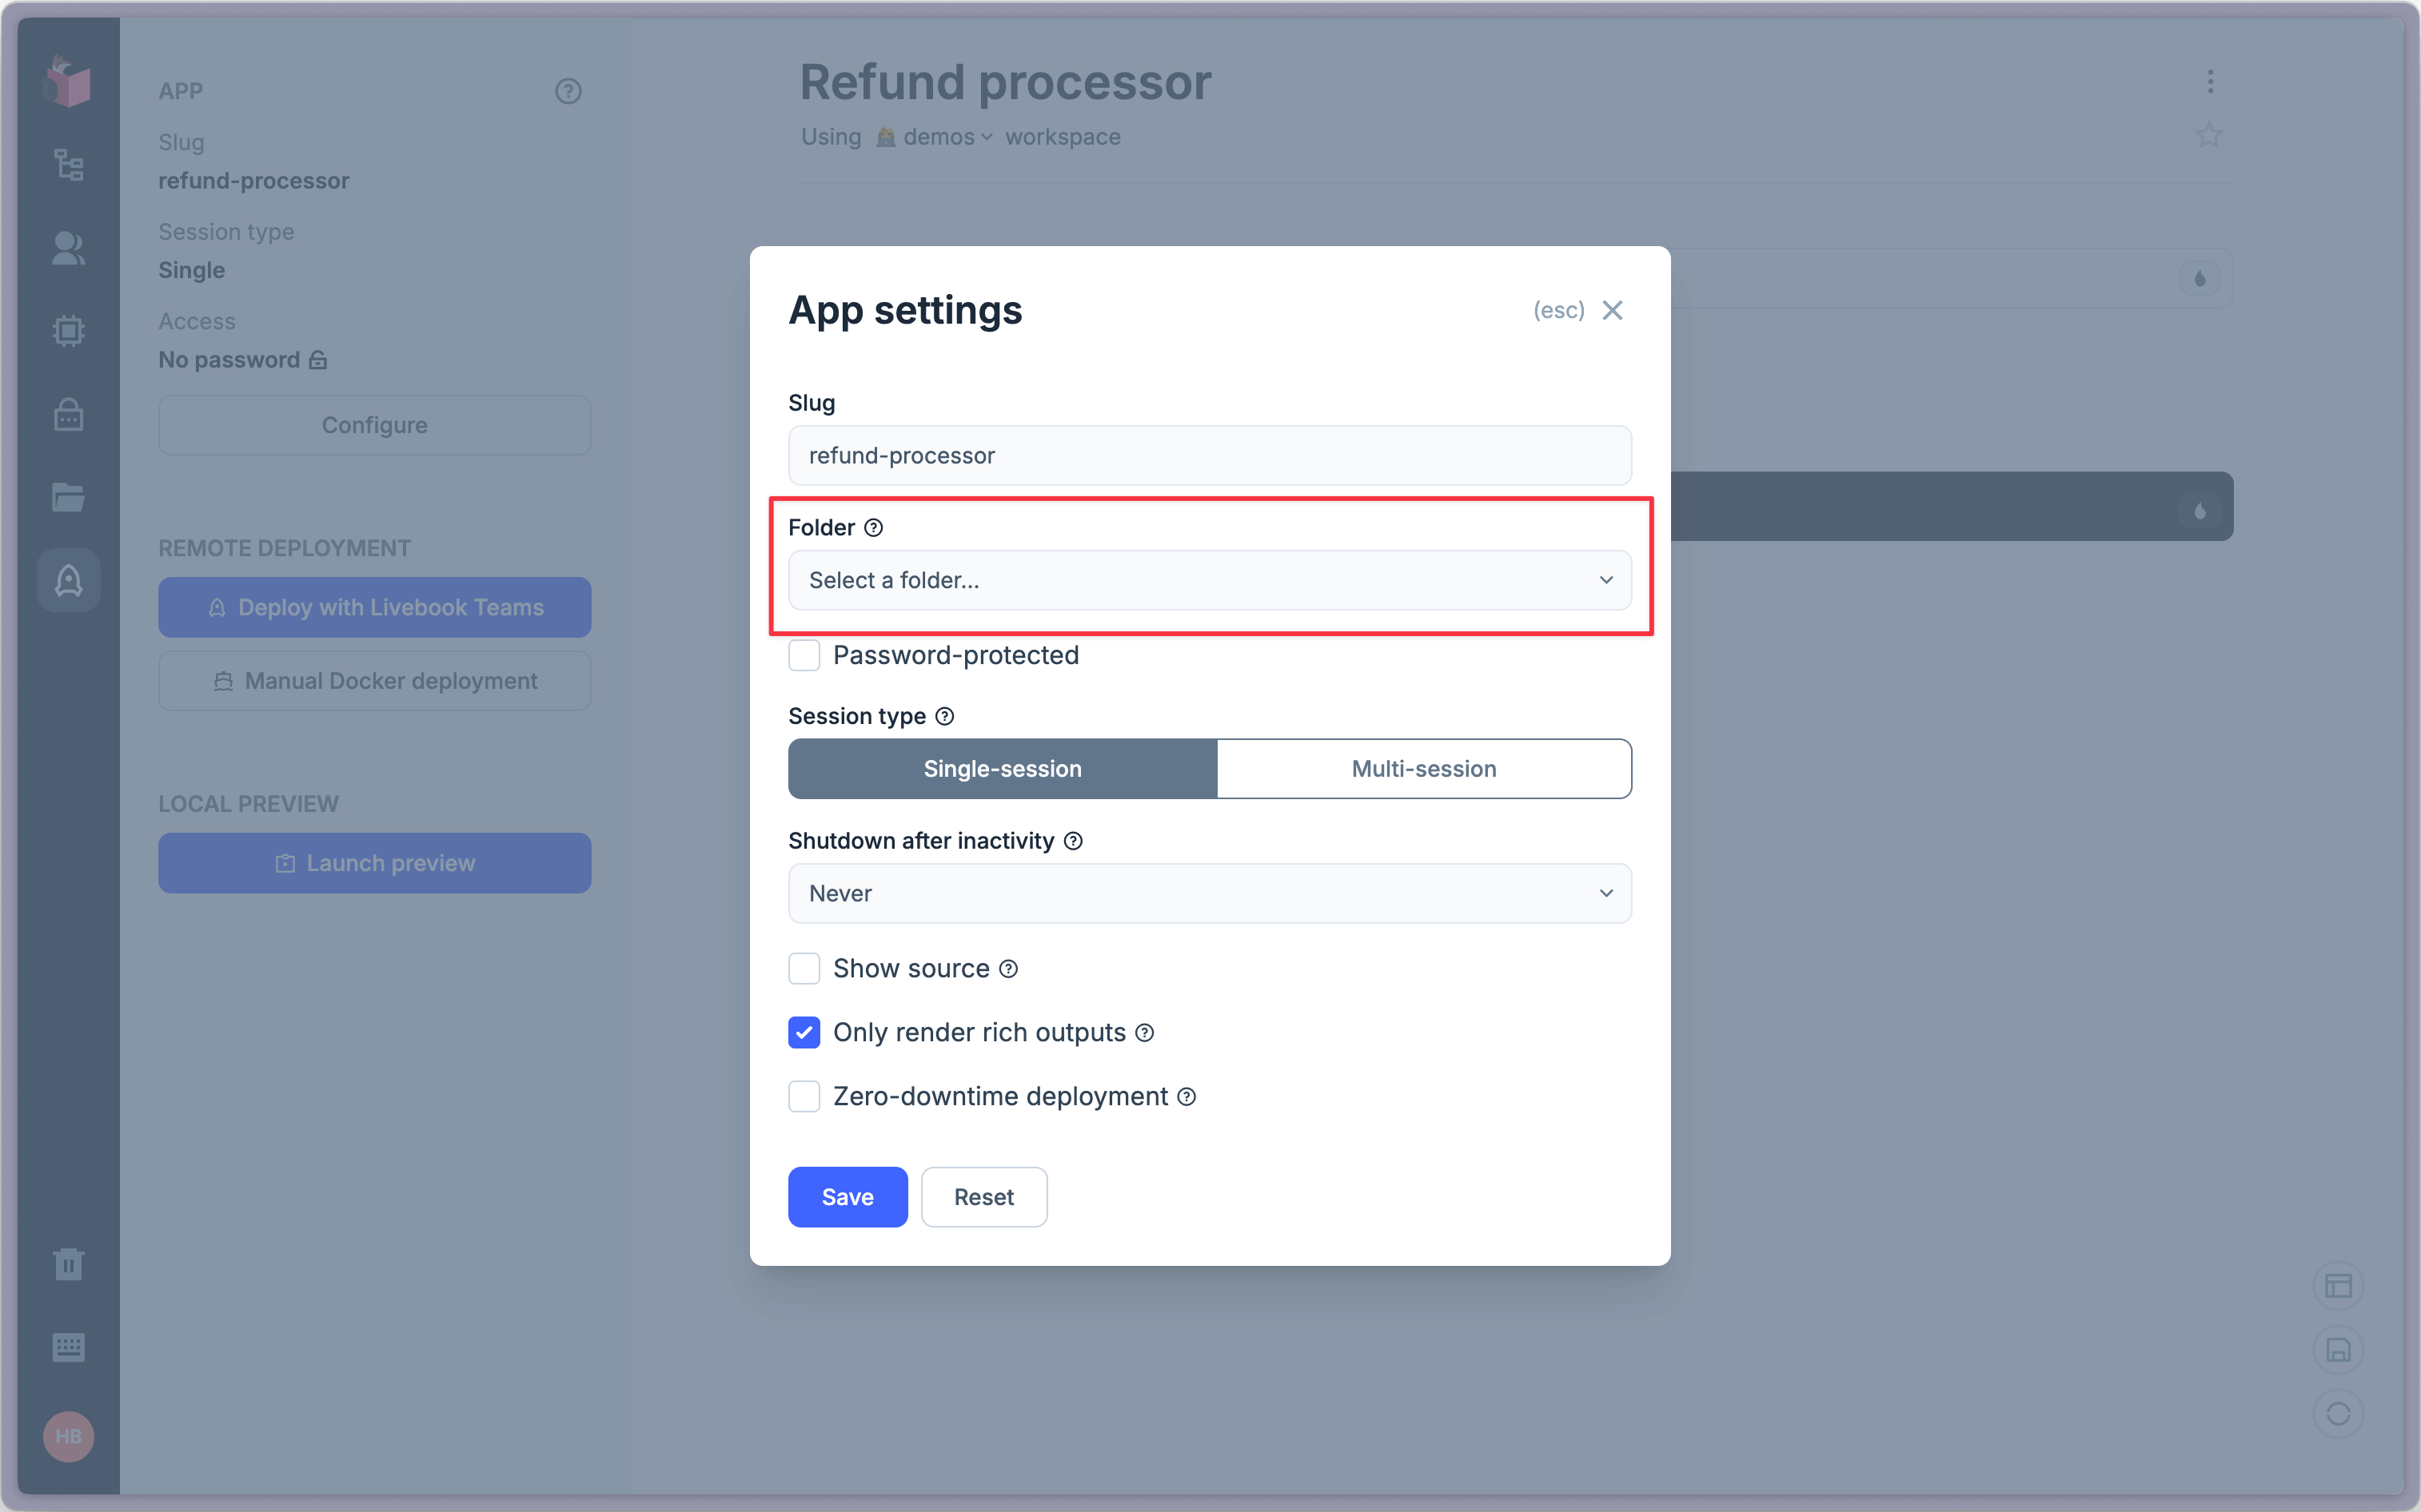Open the files folder icon in the sidebar

68,497
